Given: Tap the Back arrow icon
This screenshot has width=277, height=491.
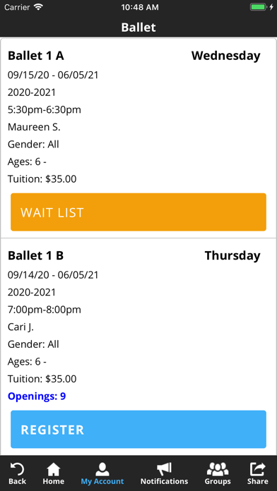Looking at the screenshot, I should coord(17,469).
